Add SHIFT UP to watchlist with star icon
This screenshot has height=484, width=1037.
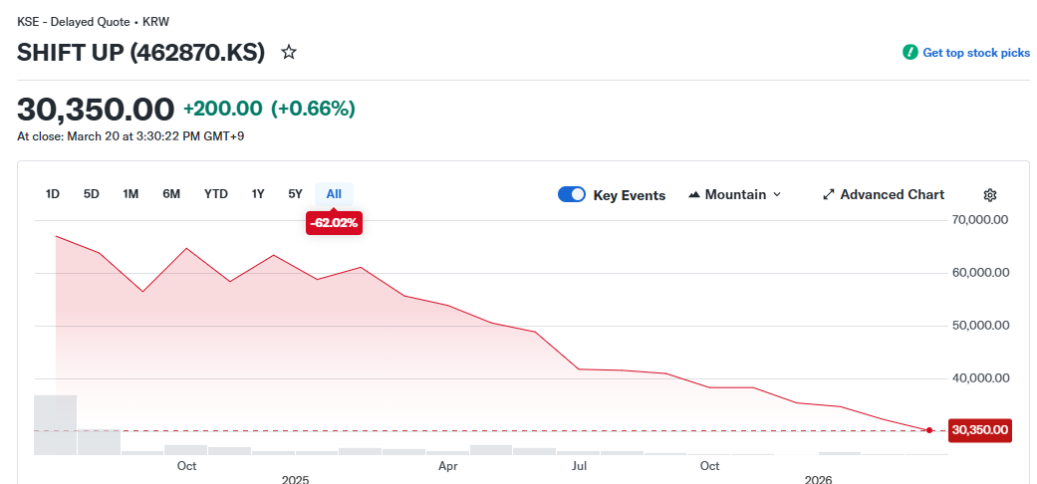click(x=288, y=52)
